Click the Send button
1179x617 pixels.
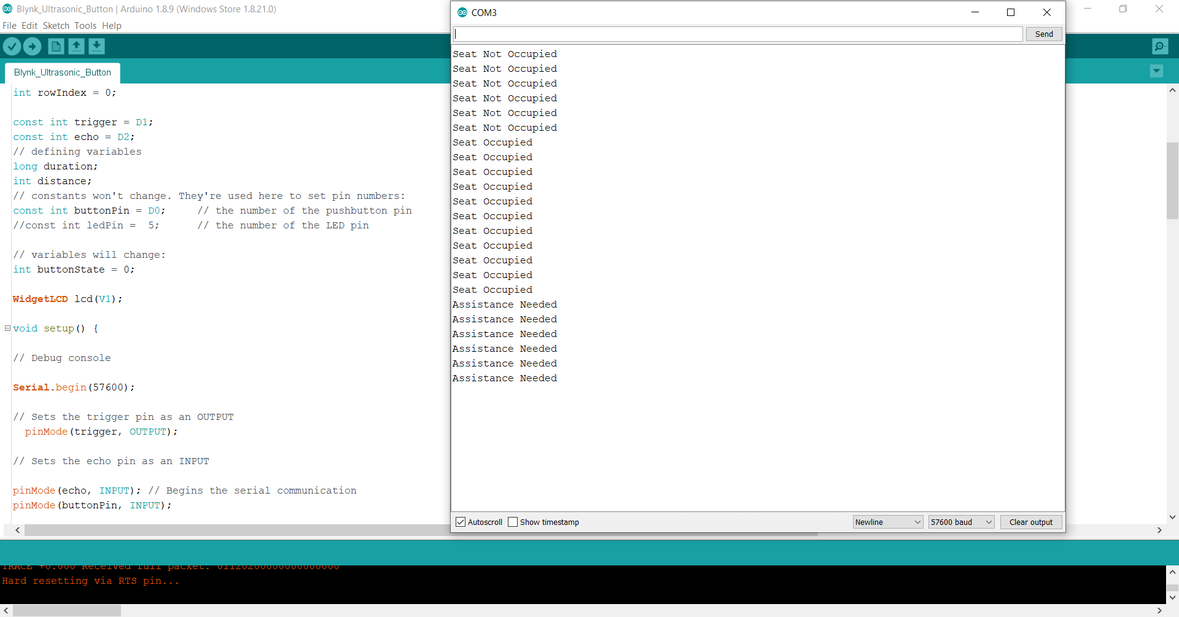[1044, 34]
